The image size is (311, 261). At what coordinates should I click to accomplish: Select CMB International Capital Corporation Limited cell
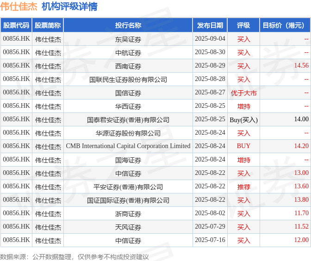click(128, 146)
